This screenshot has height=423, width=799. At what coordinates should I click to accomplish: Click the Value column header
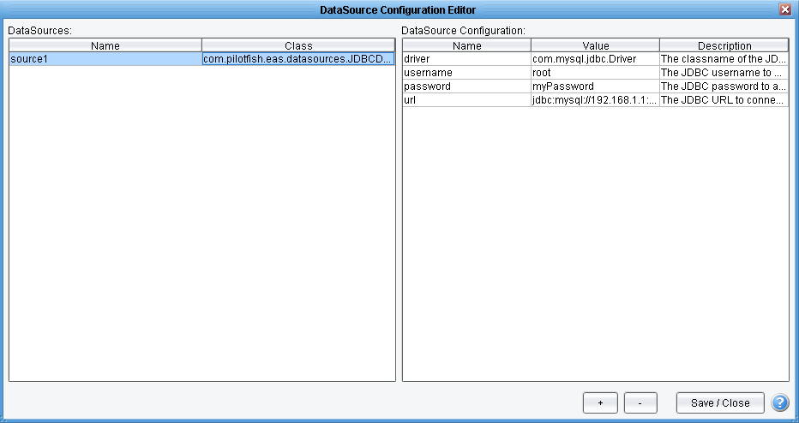[x=595, y=45]
